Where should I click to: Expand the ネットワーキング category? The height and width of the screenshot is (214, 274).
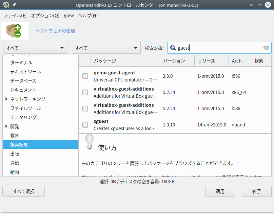point(6,99)
